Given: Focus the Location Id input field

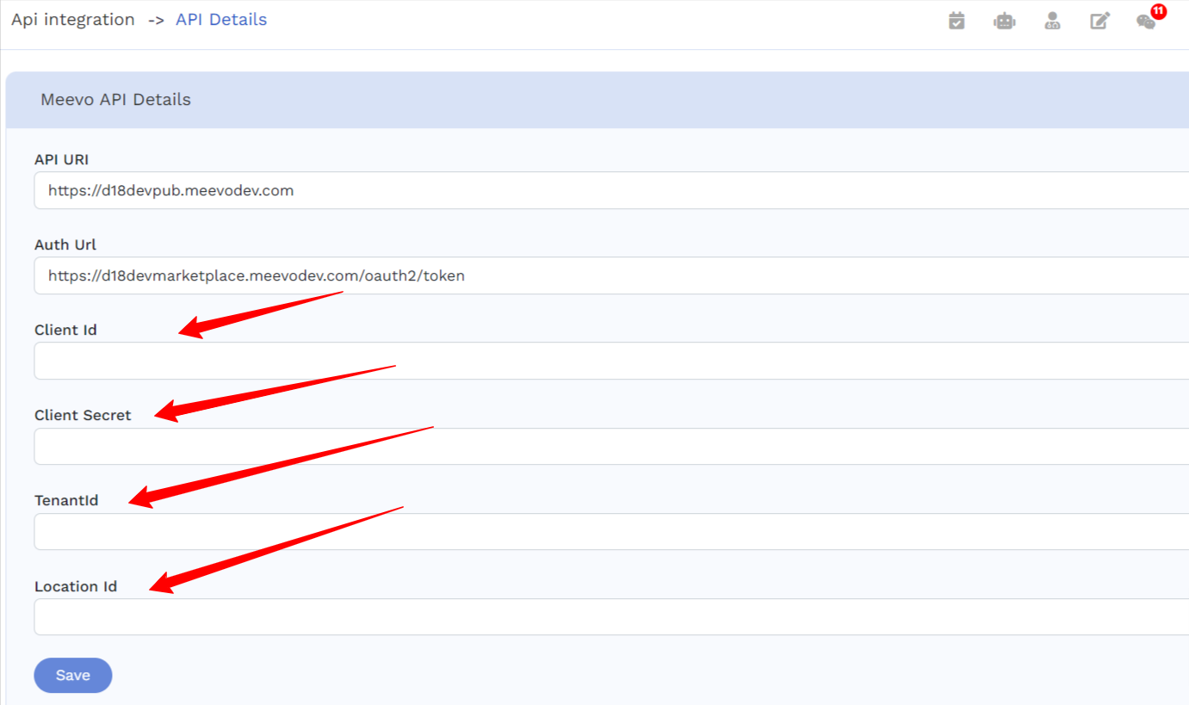Looking at the screenshot, I should [x=611, y=616].
